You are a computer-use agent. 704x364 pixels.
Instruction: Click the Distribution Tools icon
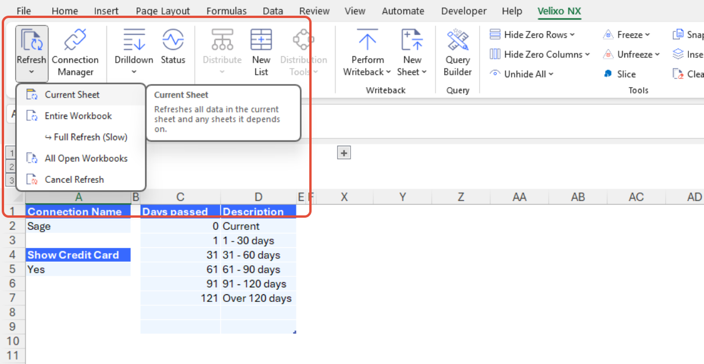pyautogui.click(x=303, y=41)
